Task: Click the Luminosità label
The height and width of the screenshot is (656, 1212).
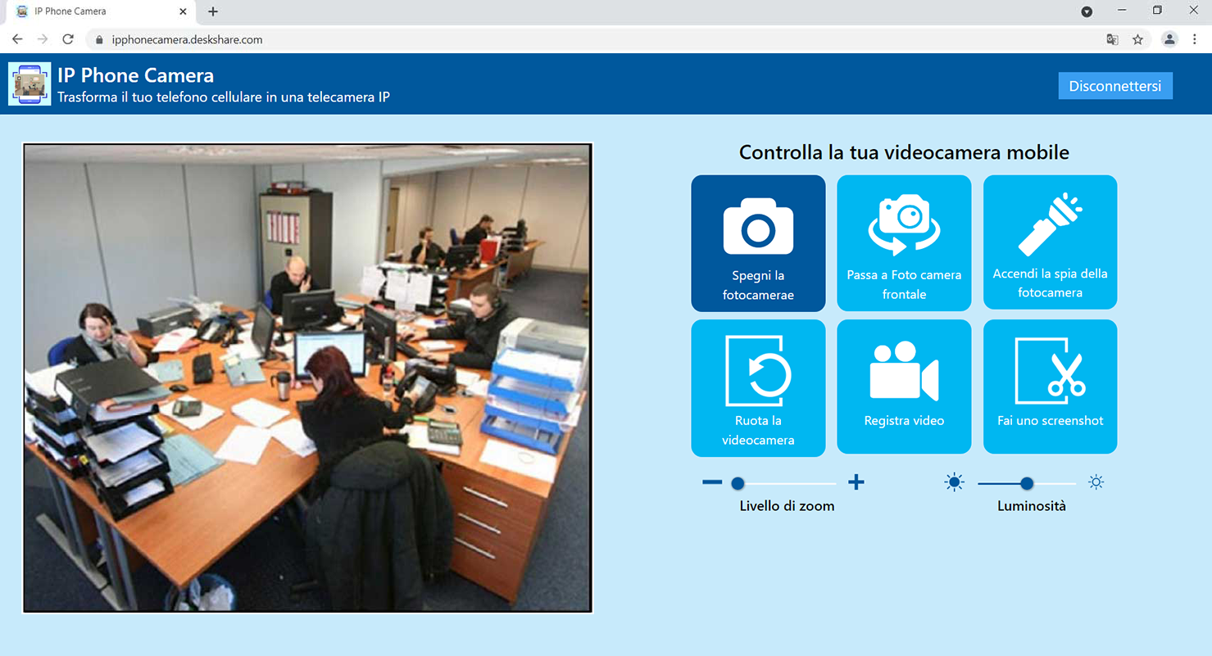Action: pos(1032,506)
